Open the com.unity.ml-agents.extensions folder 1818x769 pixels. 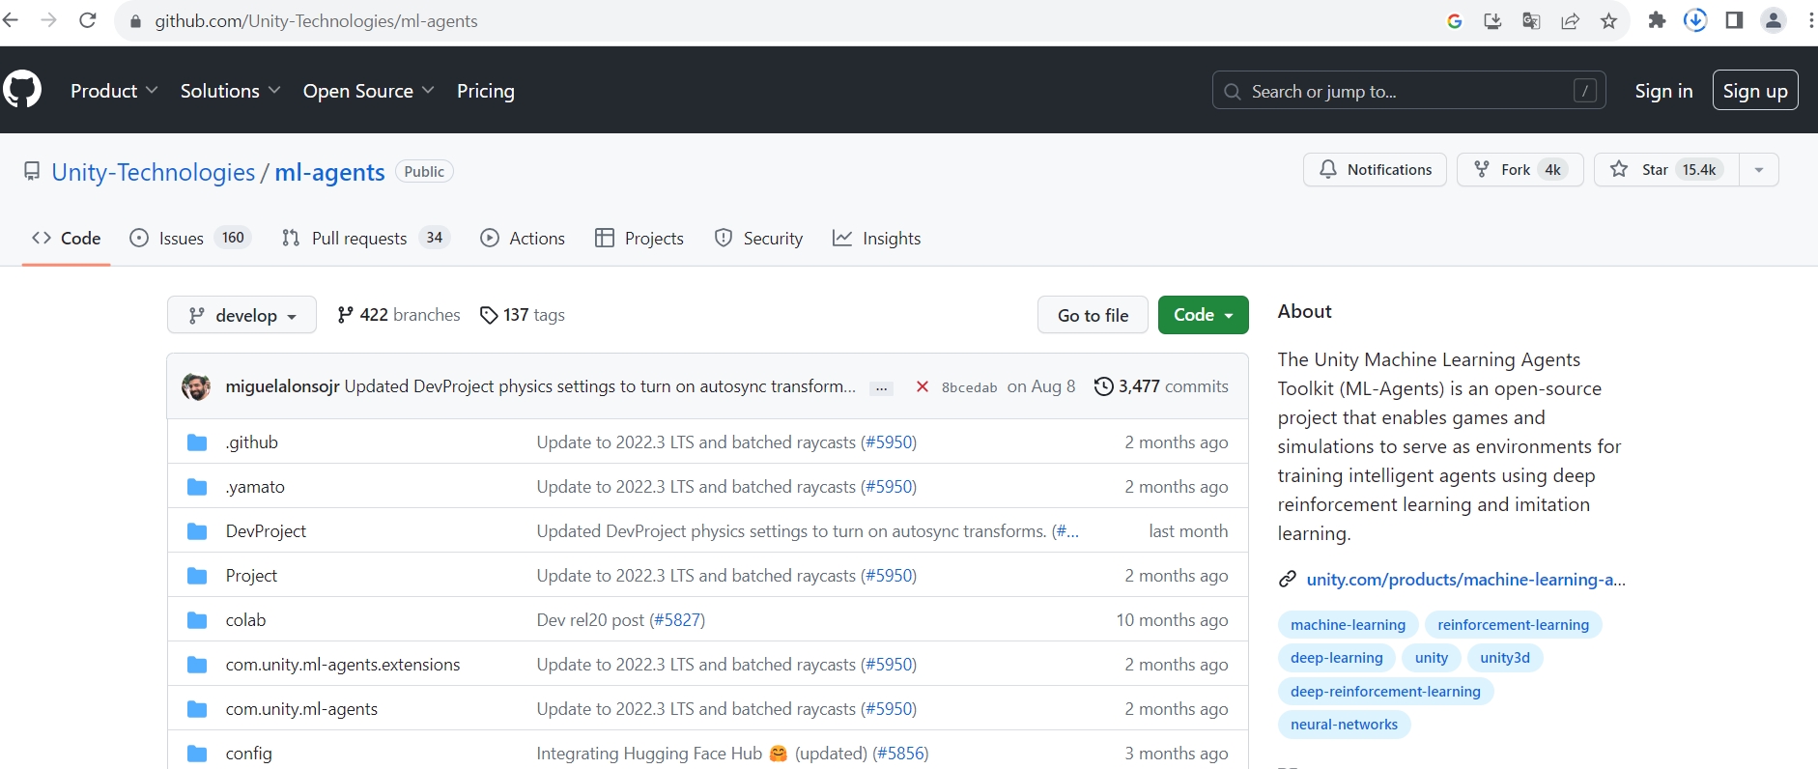(x=343, y=665)
